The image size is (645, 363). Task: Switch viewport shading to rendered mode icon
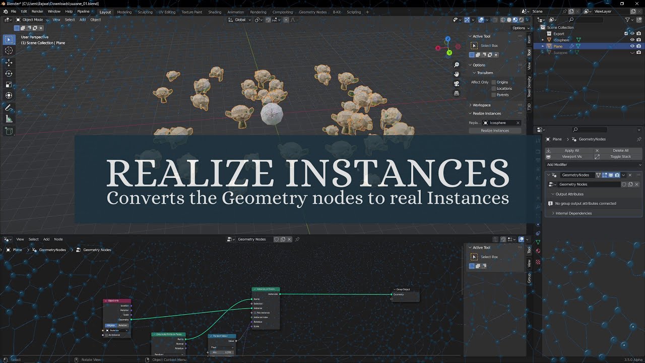tap(521, 20)
